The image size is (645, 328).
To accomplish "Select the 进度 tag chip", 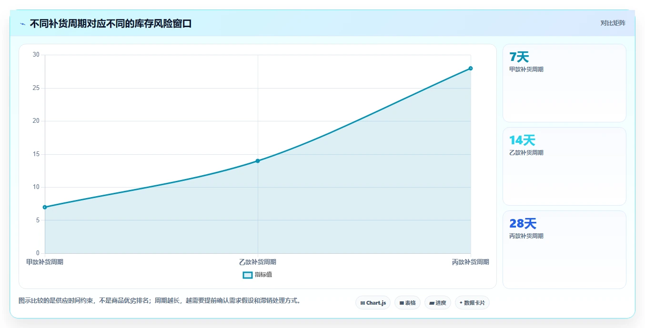I will click(x=437, y=303).
